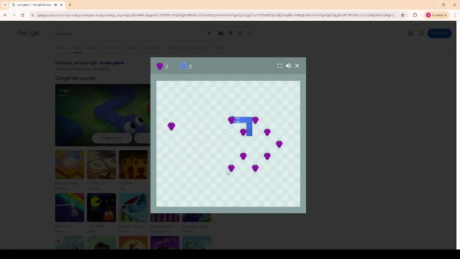Start voice search with microphone icon

[230, 33]
